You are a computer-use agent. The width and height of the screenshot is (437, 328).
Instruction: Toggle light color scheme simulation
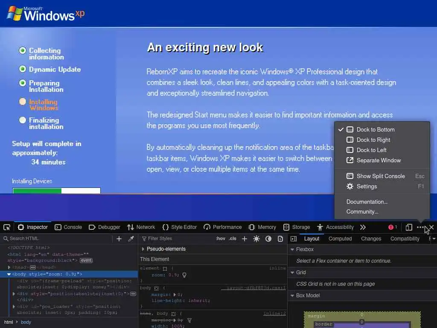(256, 239)
